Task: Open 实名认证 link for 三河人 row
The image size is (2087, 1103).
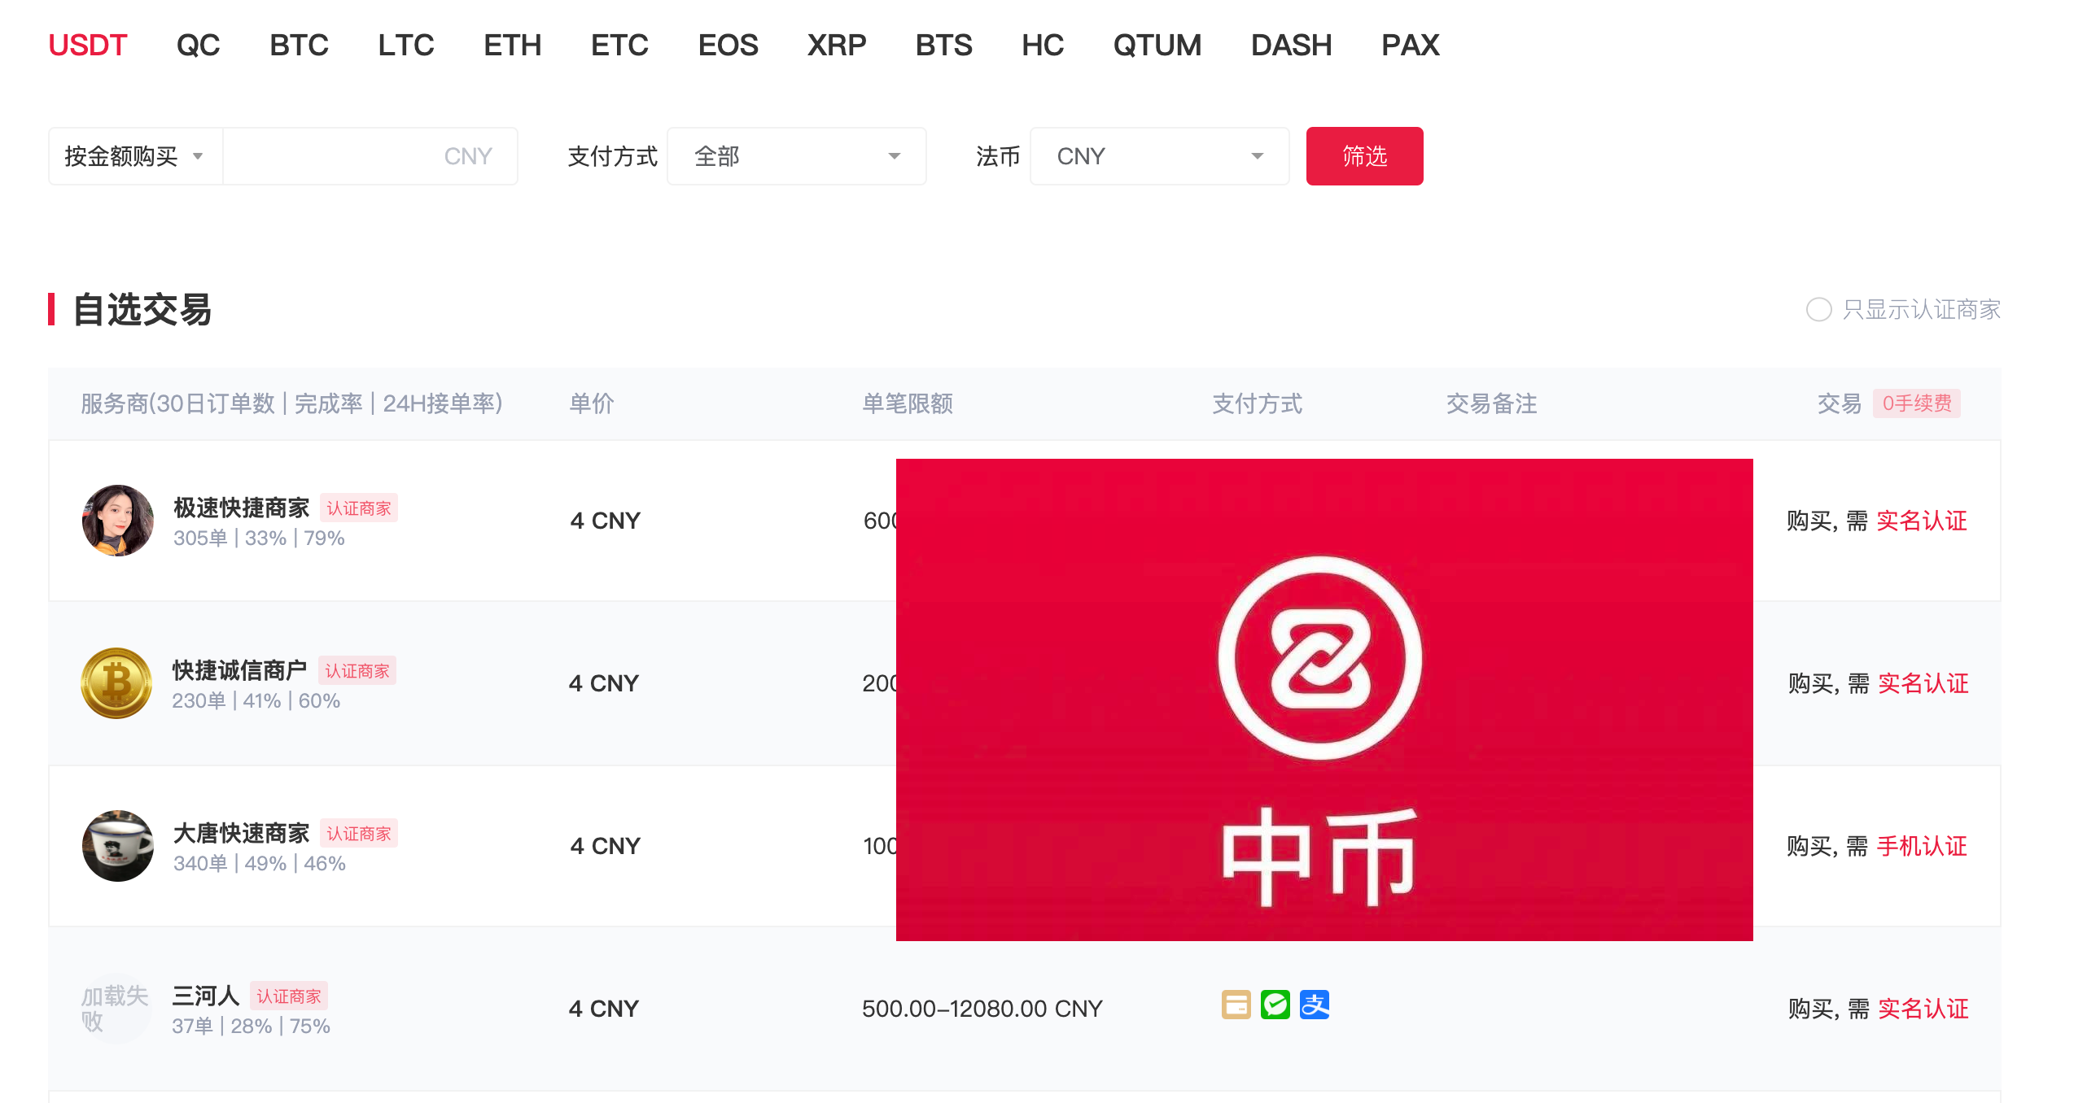Action: coord(1923,1008)
